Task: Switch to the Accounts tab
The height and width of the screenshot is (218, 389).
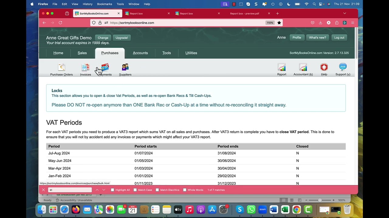Action: click(x=140, y=53)
